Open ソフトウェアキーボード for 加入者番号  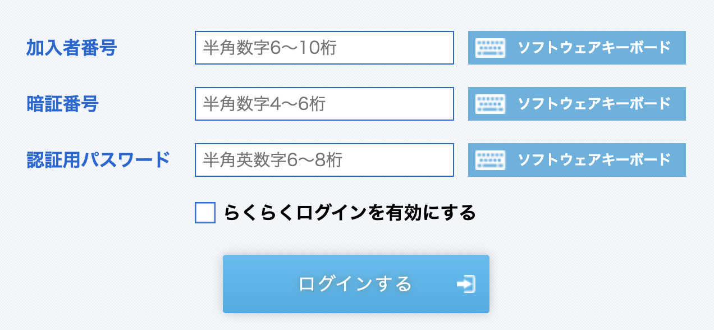tap(593, 48)
